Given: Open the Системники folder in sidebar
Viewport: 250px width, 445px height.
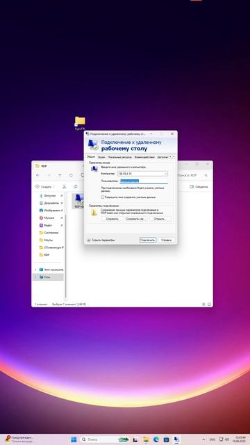Looking at the screenshot, I should [51, 232].
